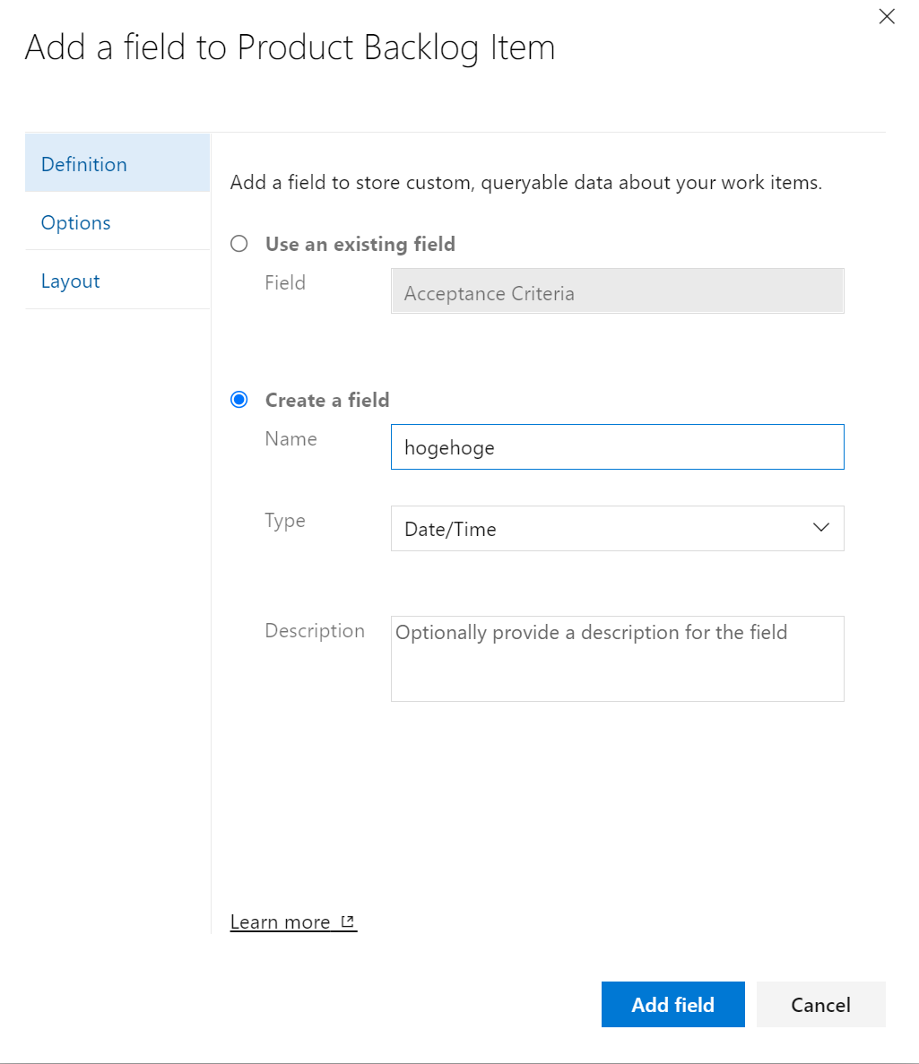
Task: Click the Cancel button
Action: click(820, 1005)
